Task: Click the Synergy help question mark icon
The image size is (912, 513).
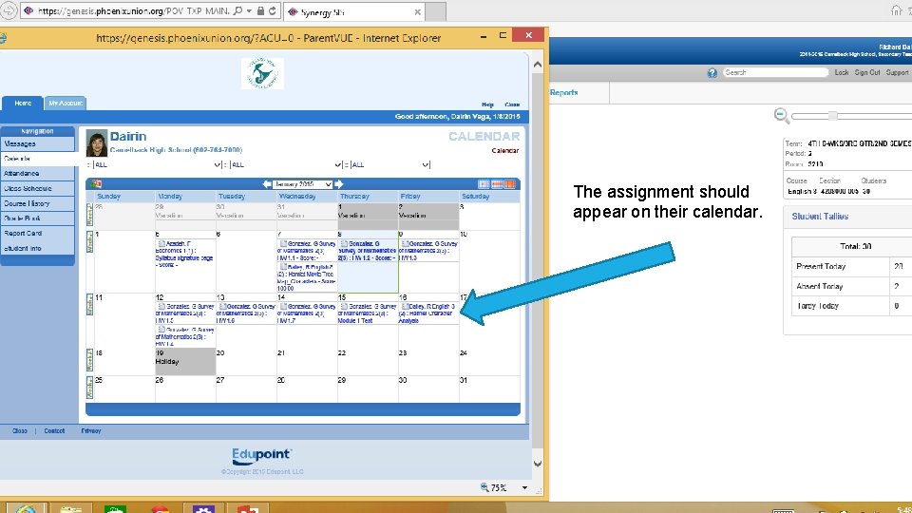Action: pyautogui.click(x=712, y=73)
